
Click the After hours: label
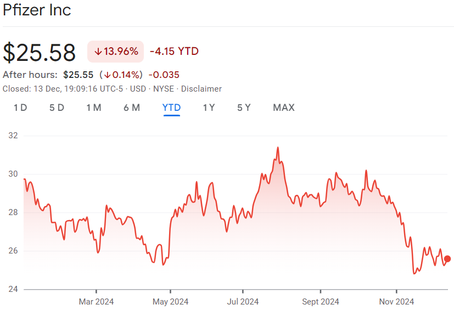30,75
